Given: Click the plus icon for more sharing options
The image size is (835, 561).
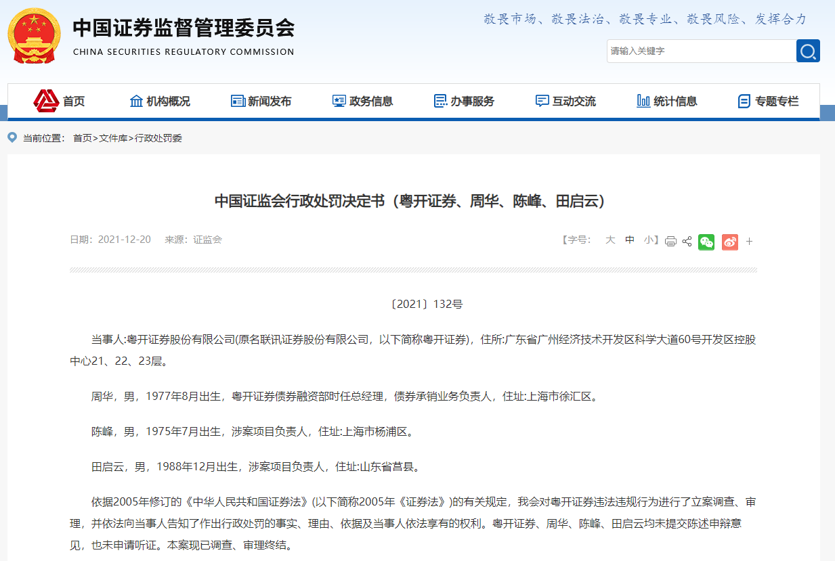Looking at the screenshot, I should (x=749, y=241).
